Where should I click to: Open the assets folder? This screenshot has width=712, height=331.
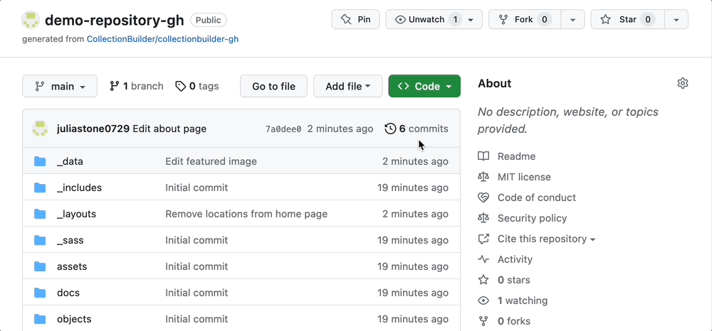pyautogui.click(x=72, y=266)
